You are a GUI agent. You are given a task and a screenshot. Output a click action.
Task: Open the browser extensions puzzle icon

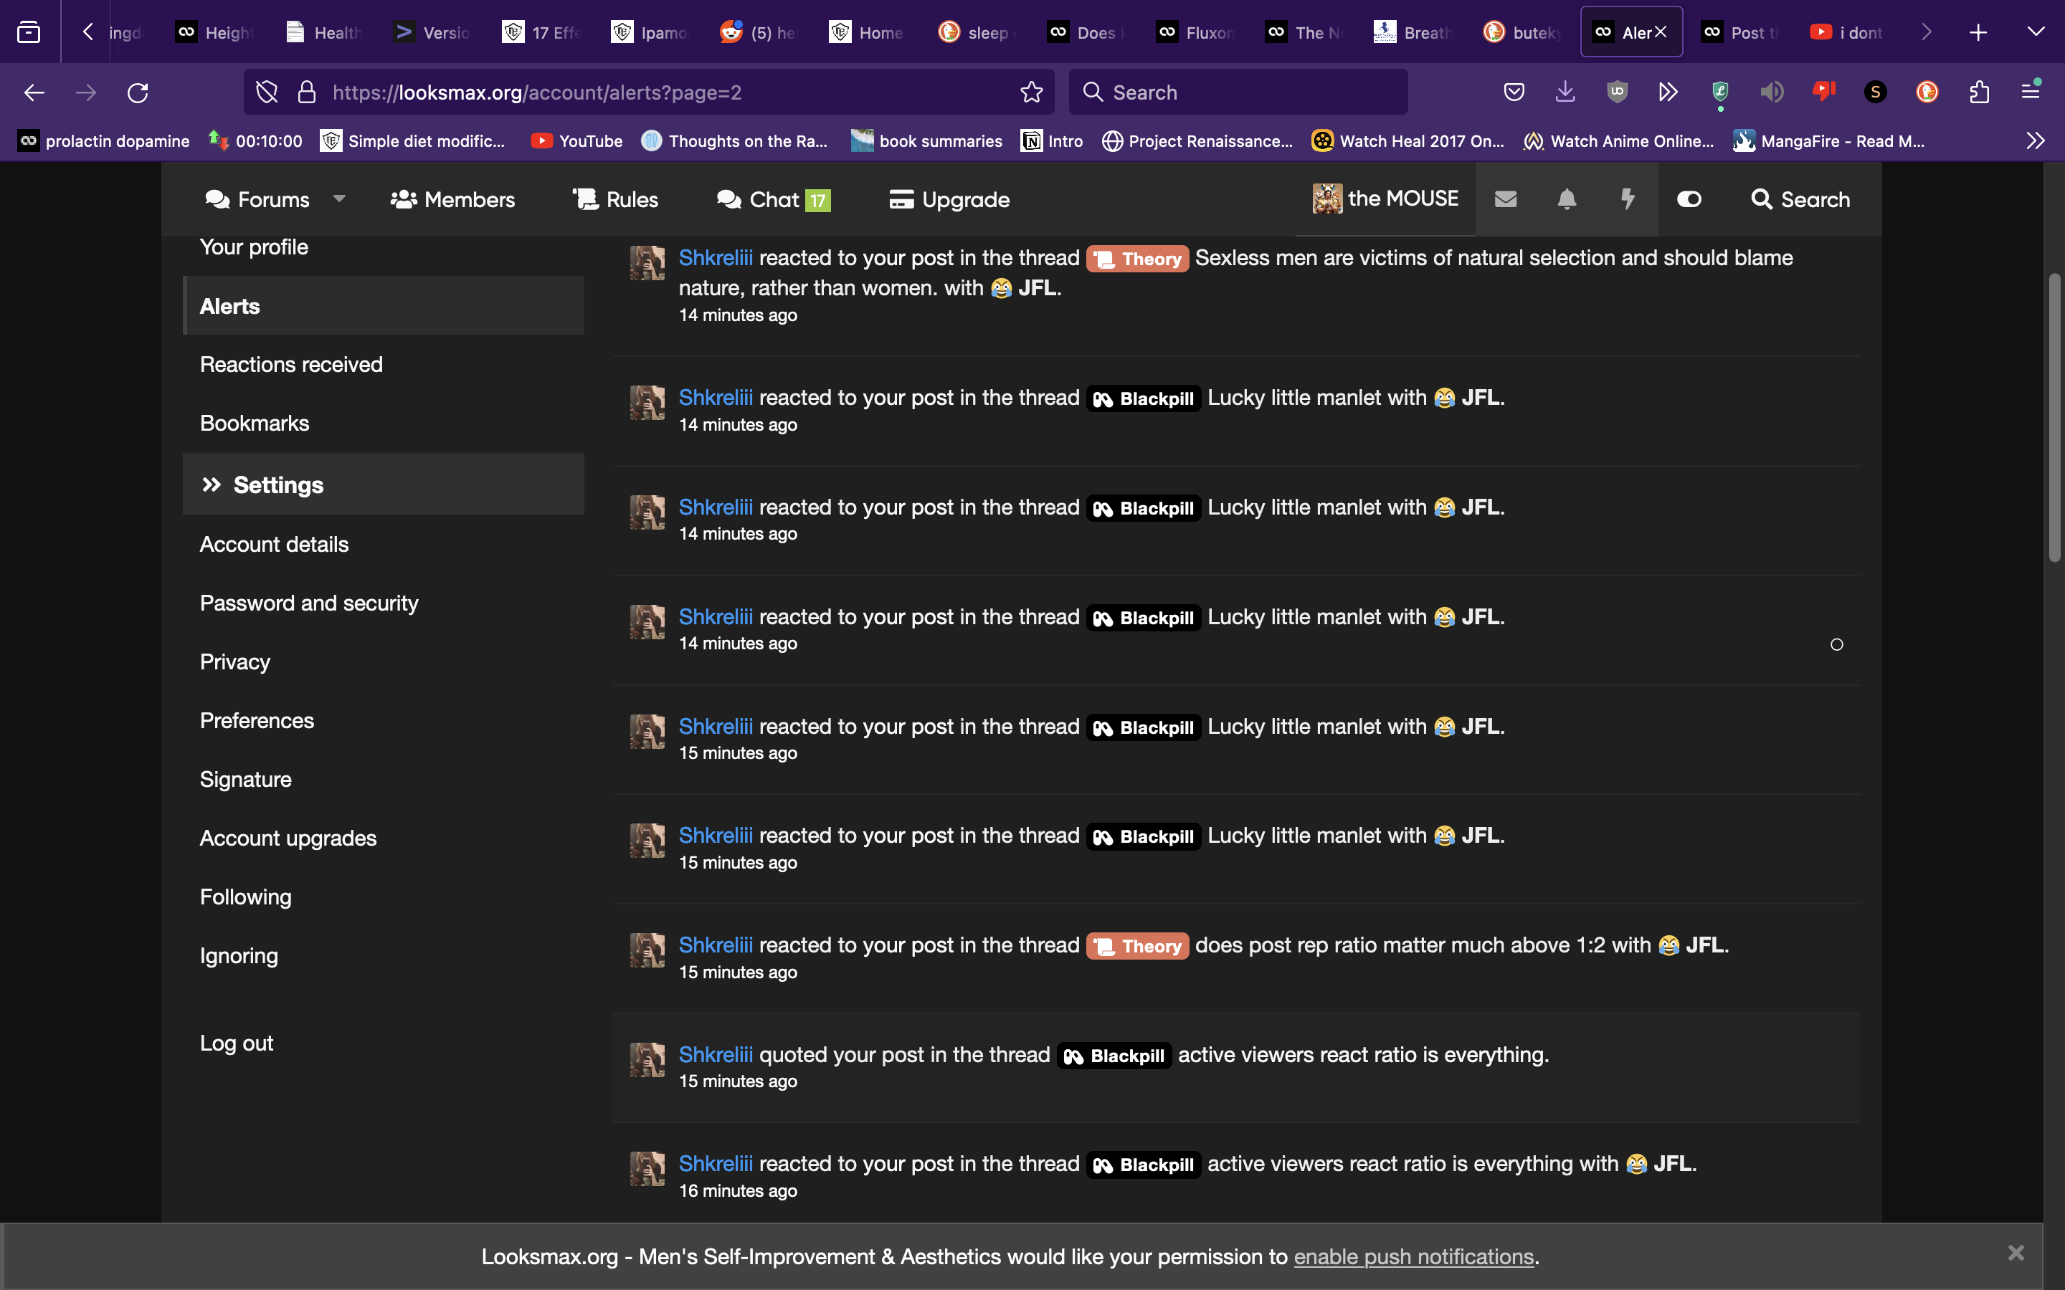[1980, 92]
